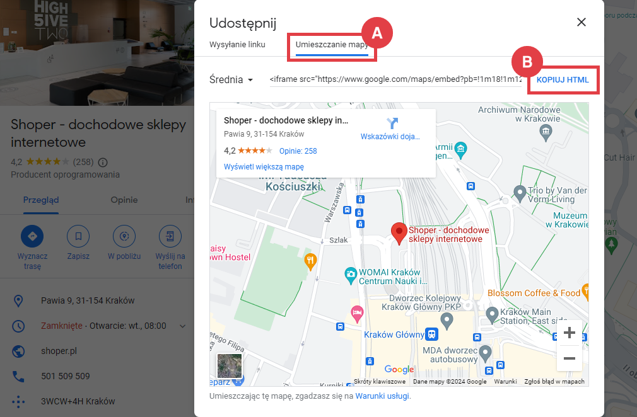
Task: Click the blue directions arrow icon
Action: [392, 123]
